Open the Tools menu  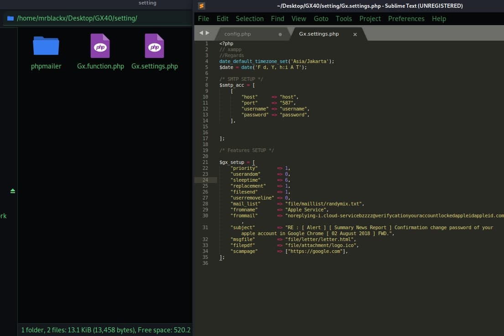(x=343, y=19)
